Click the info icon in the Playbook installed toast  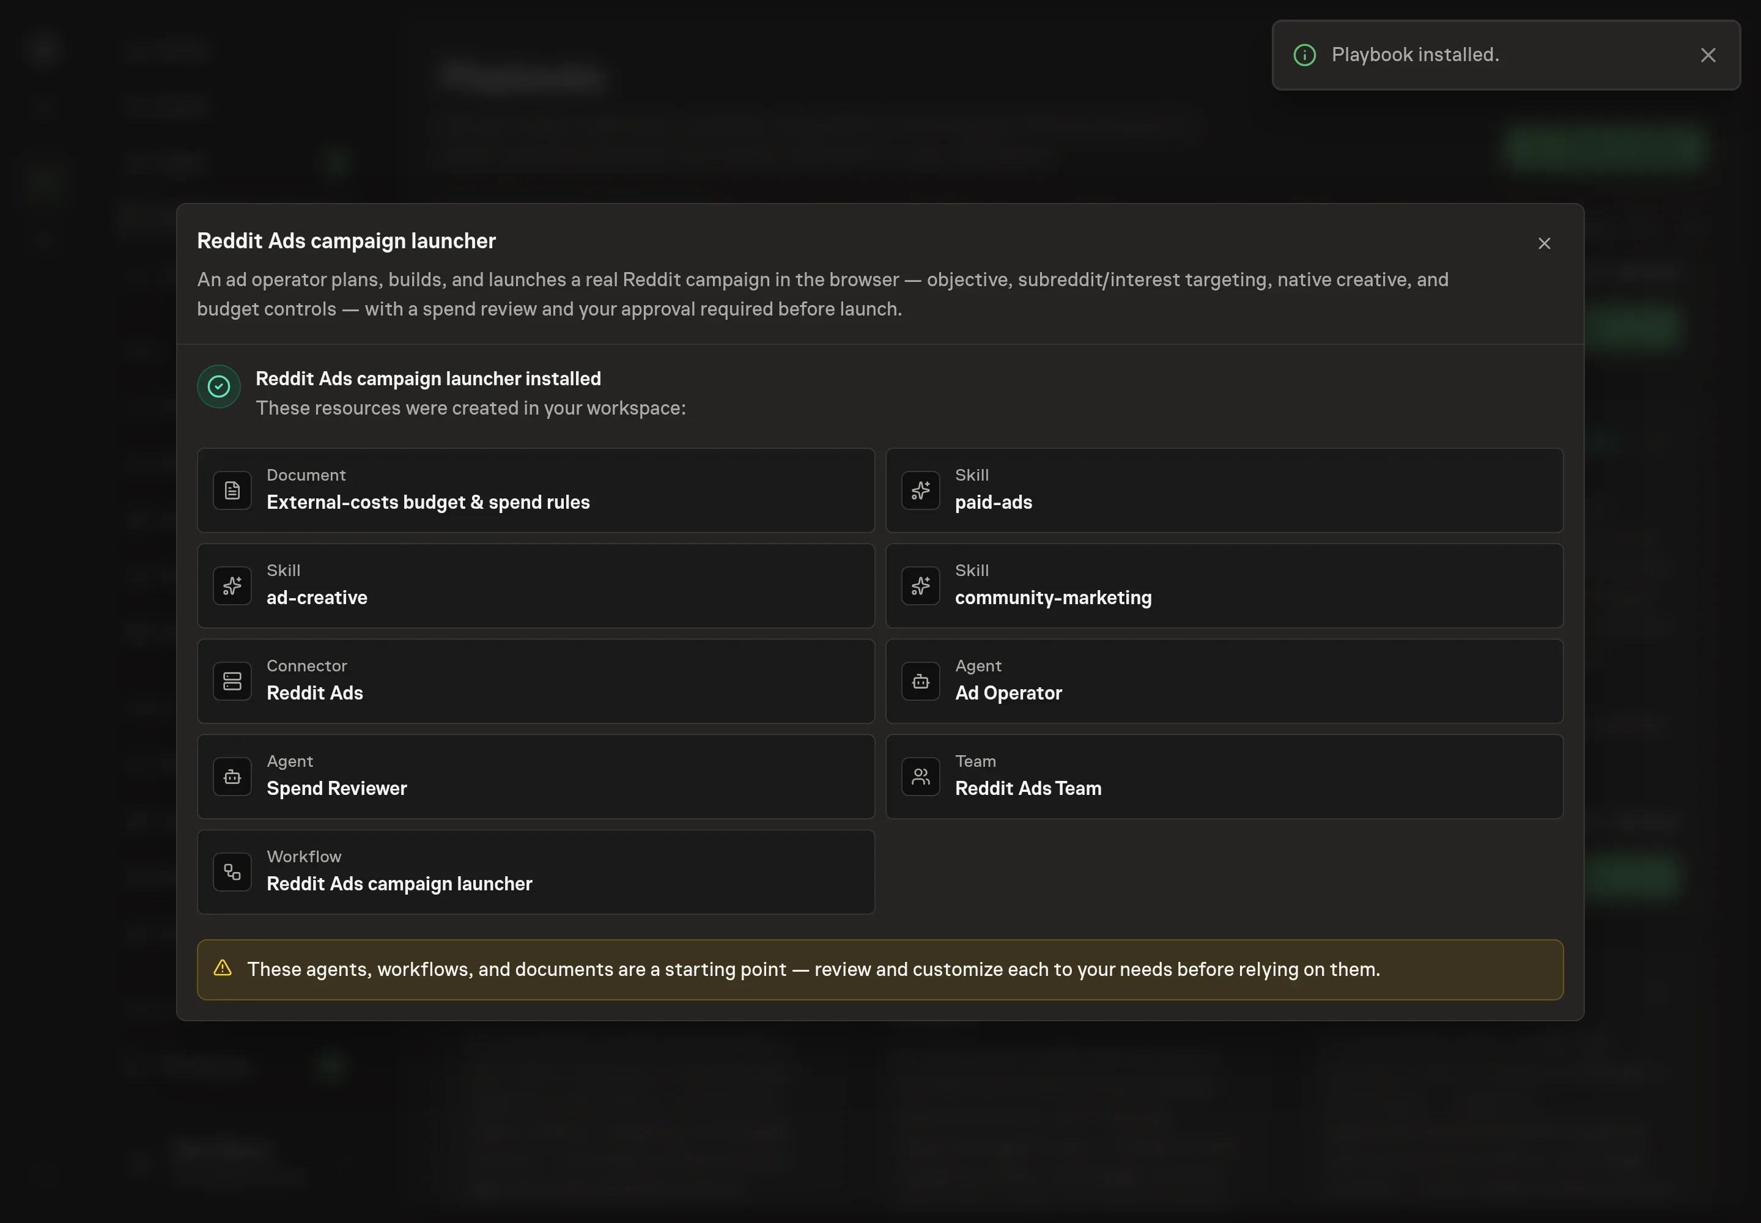coord(1304,55)
